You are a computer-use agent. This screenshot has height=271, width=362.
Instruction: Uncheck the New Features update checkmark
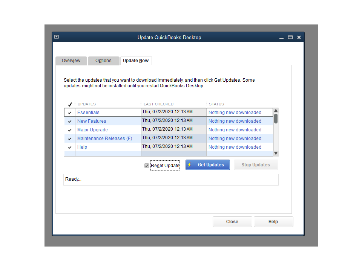pos(70,121)
